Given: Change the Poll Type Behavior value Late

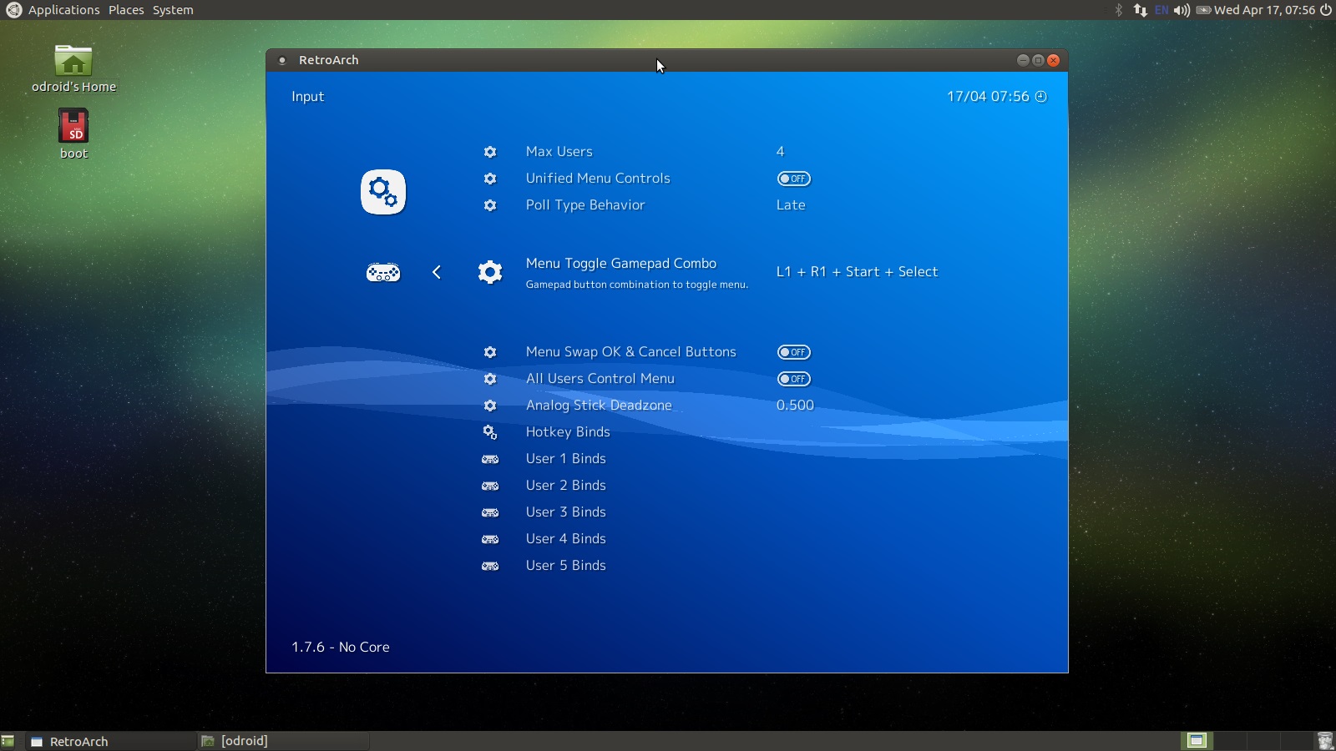Looking at the screenshot, I should [791, 205].
